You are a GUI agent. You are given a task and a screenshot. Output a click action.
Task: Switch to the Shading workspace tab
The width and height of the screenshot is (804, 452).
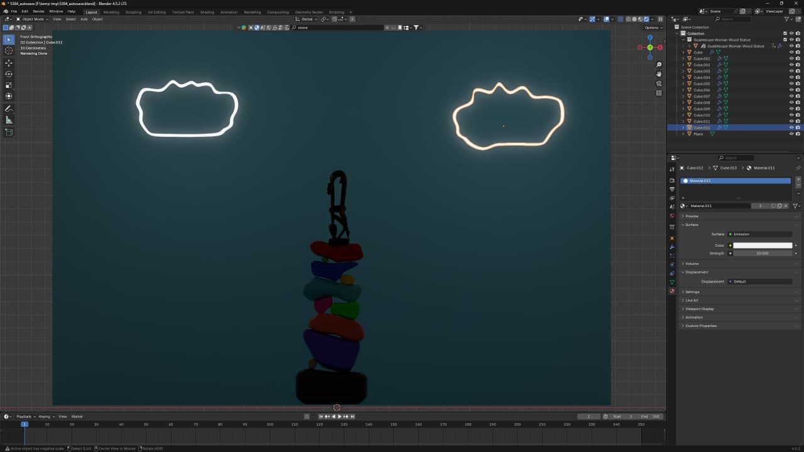207,12
